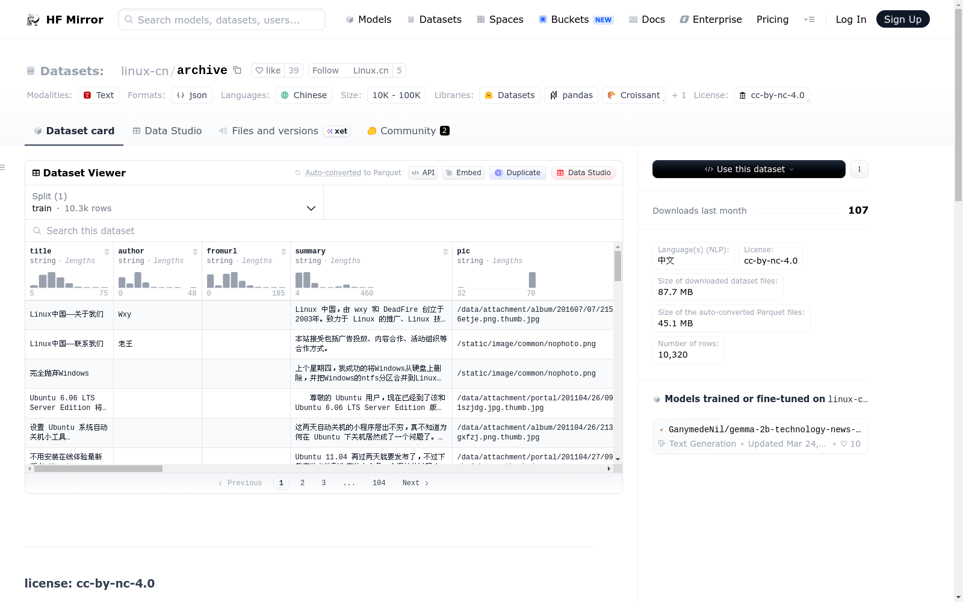Focus the Search this dataset field

(324, 231)
